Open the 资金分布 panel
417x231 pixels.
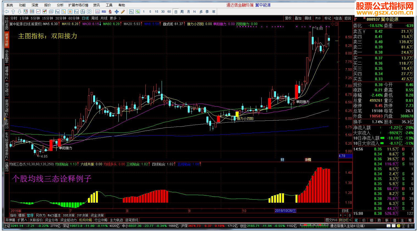tap(52, 220)
